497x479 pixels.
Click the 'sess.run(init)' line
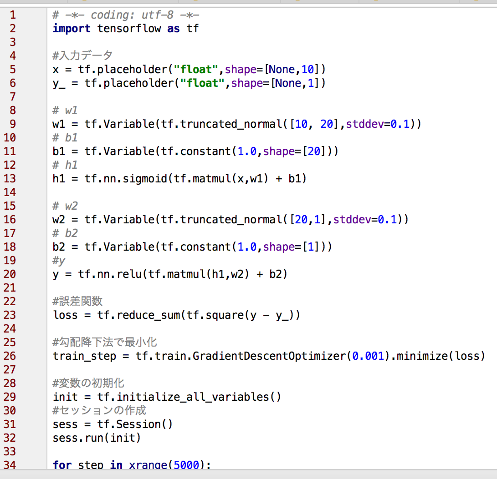97,438
